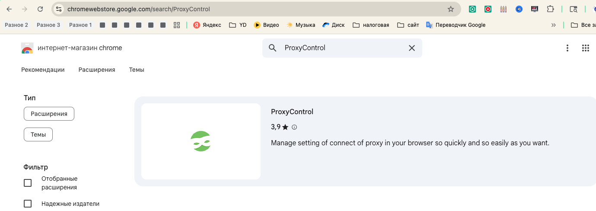
Task: Click the blue round IQ extension icon
Action: pyautogui.click(x=519, y=9)
